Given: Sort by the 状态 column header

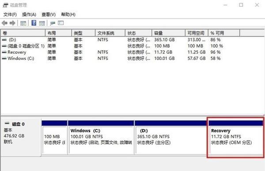Looking at the screenshot, I should [138, 33].
